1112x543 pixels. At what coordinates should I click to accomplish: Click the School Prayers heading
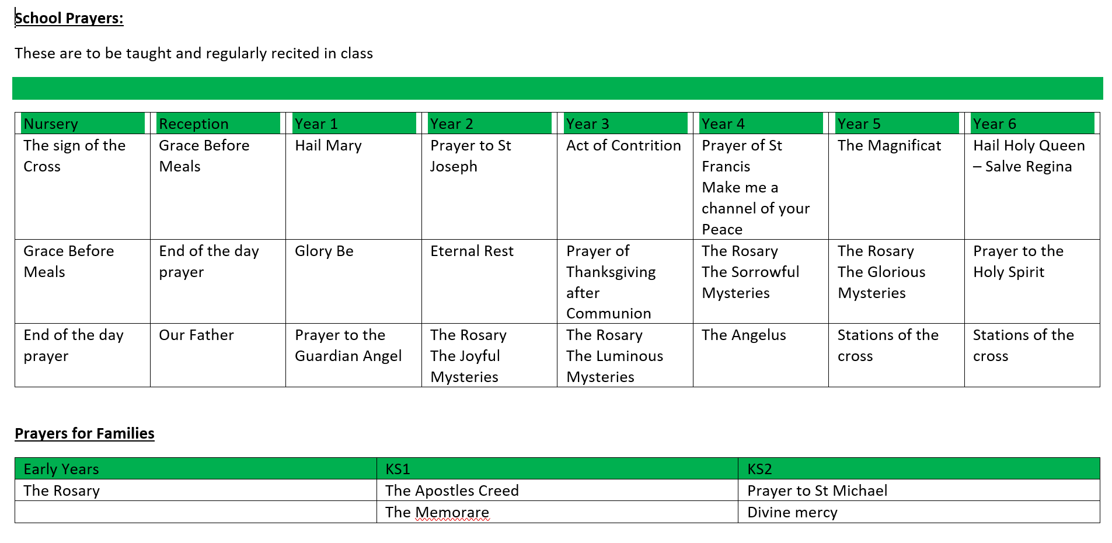(x=69, y=18)
